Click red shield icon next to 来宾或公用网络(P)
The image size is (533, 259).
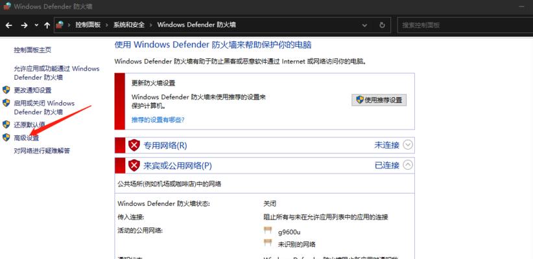pos(134,165)
